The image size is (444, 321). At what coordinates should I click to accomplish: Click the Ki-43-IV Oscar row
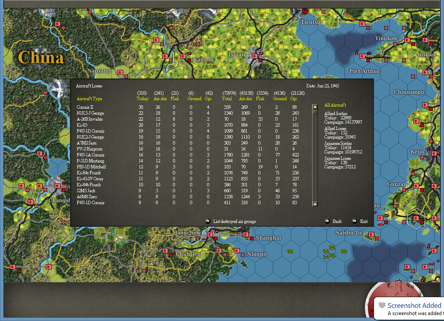(187, 179)
